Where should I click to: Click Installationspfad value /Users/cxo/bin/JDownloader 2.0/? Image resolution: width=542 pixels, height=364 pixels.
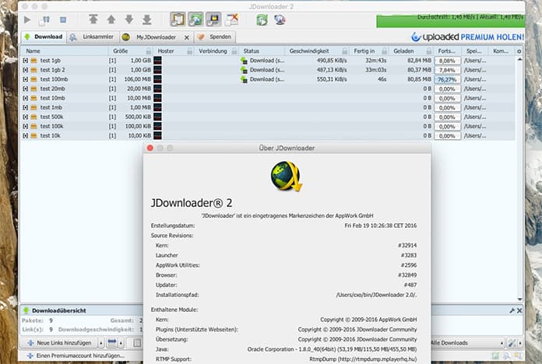(376, 295)
